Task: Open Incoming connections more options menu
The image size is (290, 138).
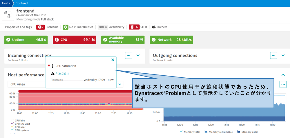Action: click(x=128, y=55)
